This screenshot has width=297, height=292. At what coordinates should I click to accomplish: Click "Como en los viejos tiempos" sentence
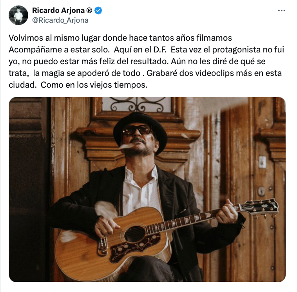pos(94,85)
